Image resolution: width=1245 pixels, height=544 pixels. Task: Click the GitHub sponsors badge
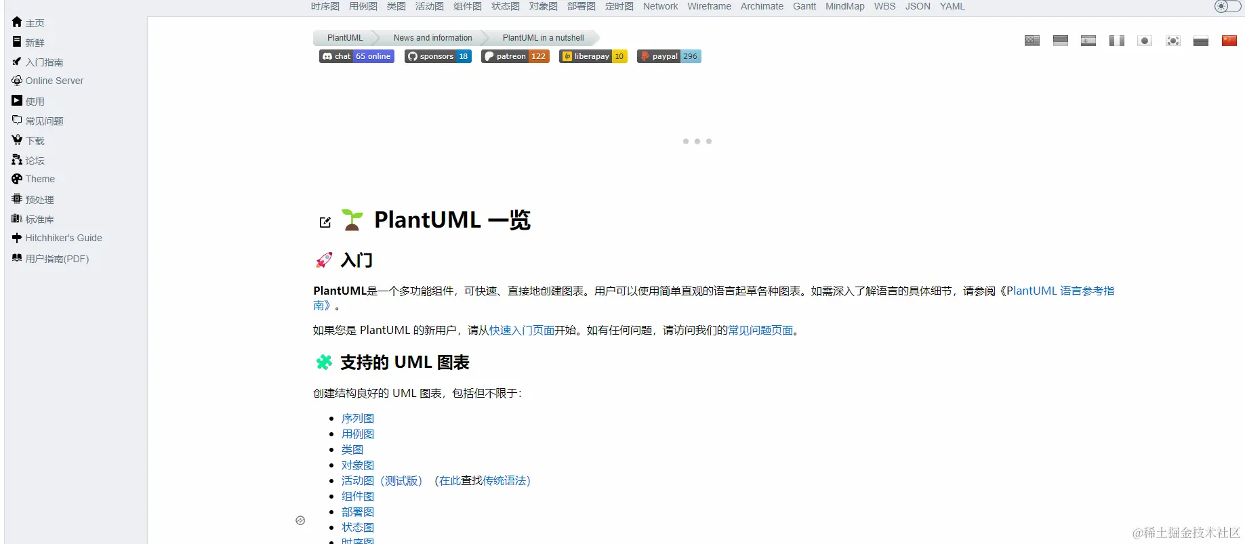[438, 56]
